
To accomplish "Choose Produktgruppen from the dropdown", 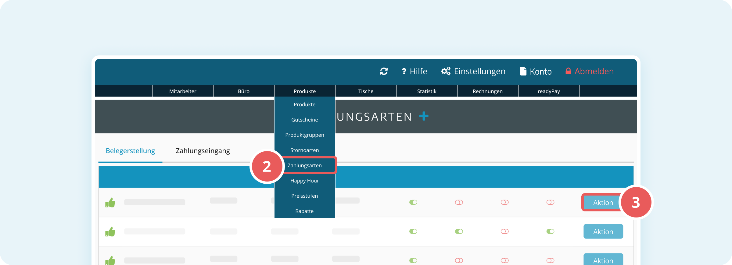I will coord(305,135).
